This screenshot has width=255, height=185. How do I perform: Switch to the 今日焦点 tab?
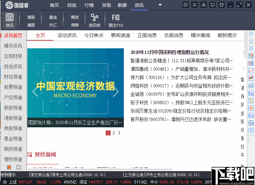(94, 35)
